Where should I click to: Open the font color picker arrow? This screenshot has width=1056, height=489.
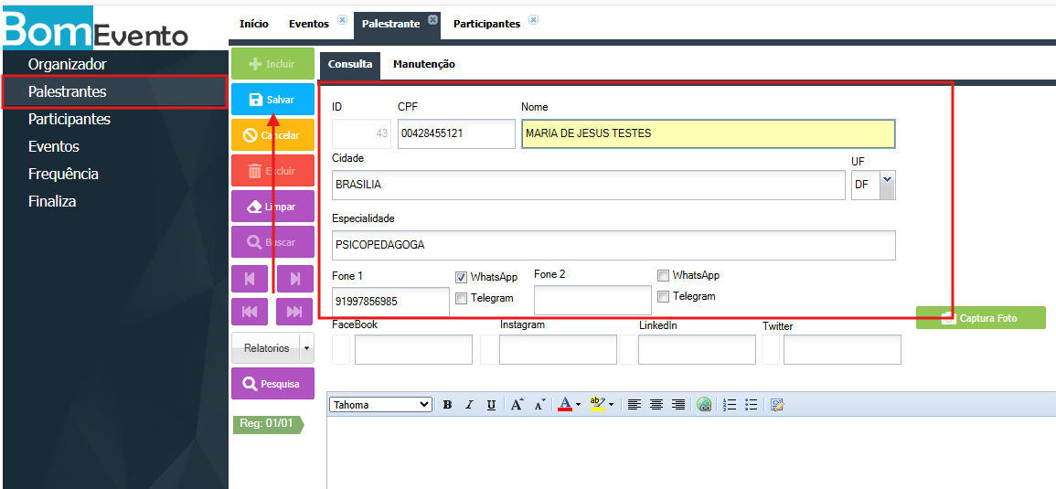[579, 405]
